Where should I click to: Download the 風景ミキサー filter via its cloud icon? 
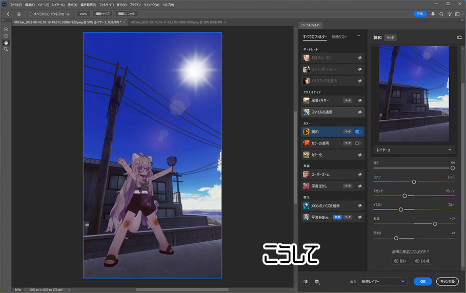point(359,100)
